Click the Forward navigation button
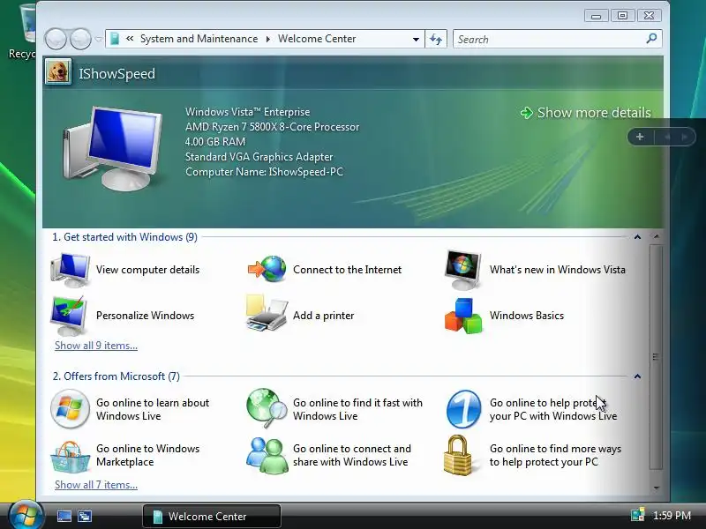This screenshot has width=706, height=529. point(80,39)
